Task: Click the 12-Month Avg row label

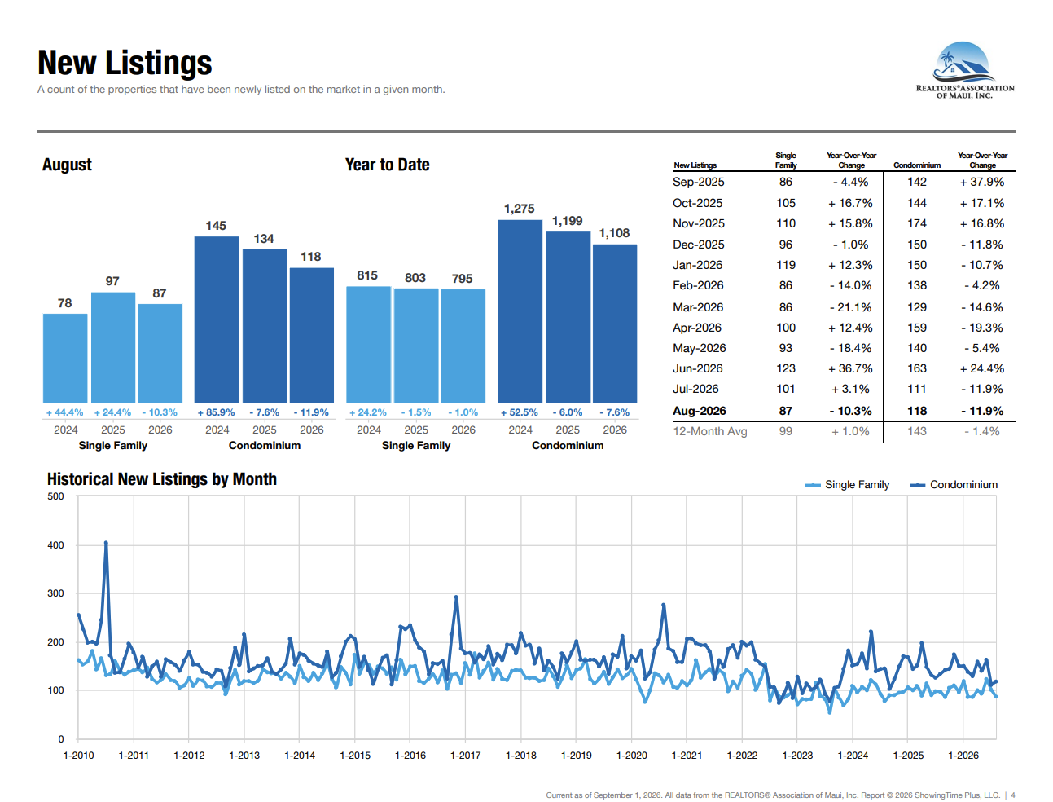Action: coord(709,431)
